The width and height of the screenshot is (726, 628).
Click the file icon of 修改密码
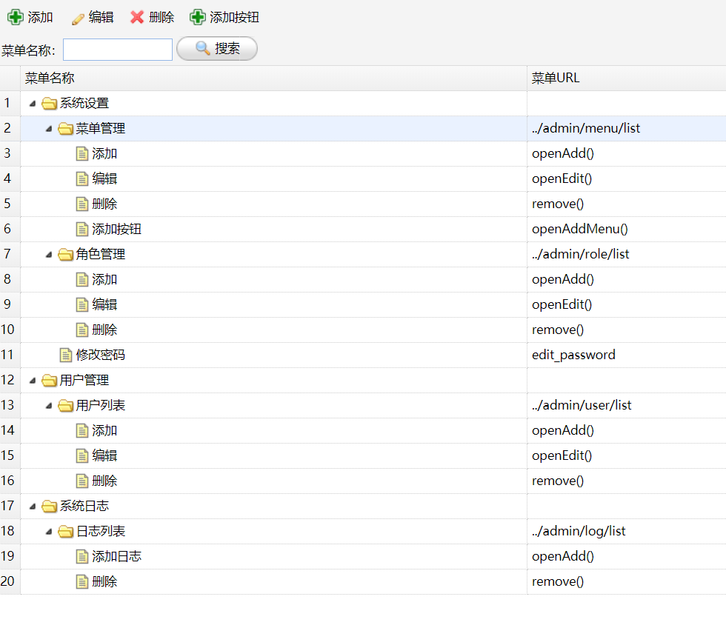click(66, 355)
